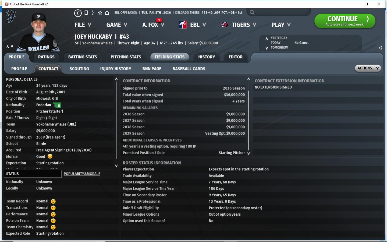Click the search magnifier icon
Image resolution: width=387 pixels, height=242 pixels.
point(252,12)
